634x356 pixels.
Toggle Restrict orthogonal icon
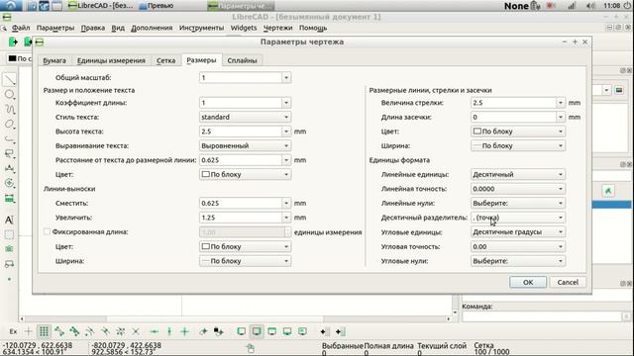tap(185, 332)
